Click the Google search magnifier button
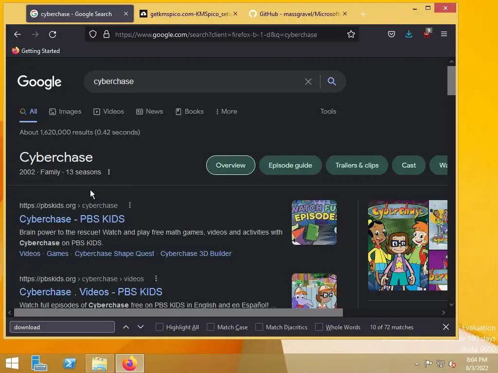 click(332, 81)
